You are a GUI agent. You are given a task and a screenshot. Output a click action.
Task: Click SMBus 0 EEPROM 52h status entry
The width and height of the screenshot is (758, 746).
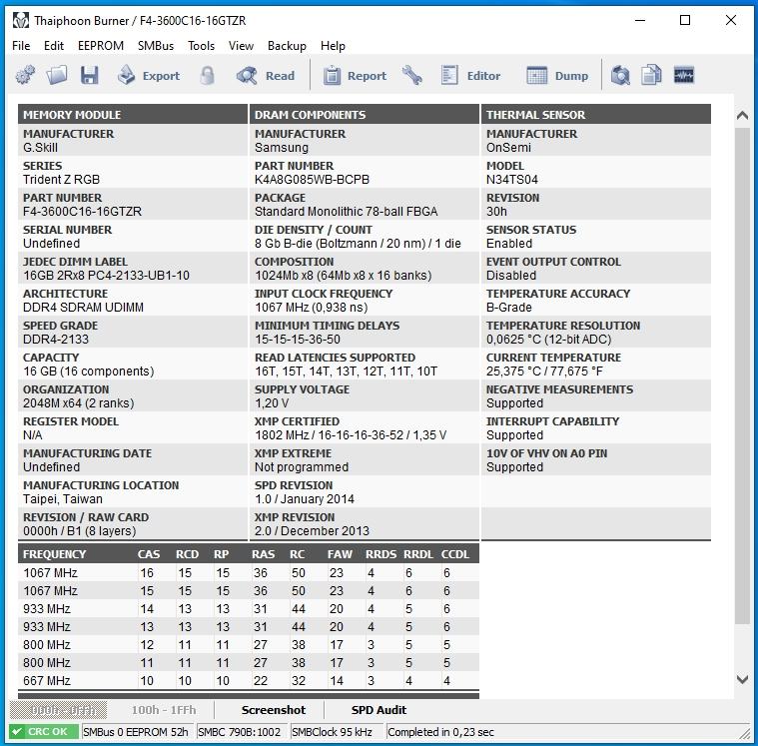[136, 732]
